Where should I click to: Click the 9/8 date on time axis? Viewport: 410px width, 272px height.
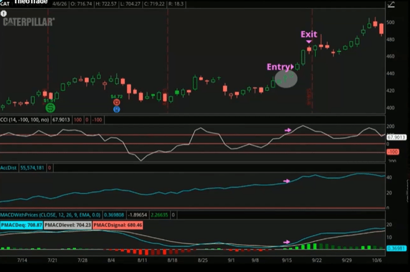coord(255,260)
